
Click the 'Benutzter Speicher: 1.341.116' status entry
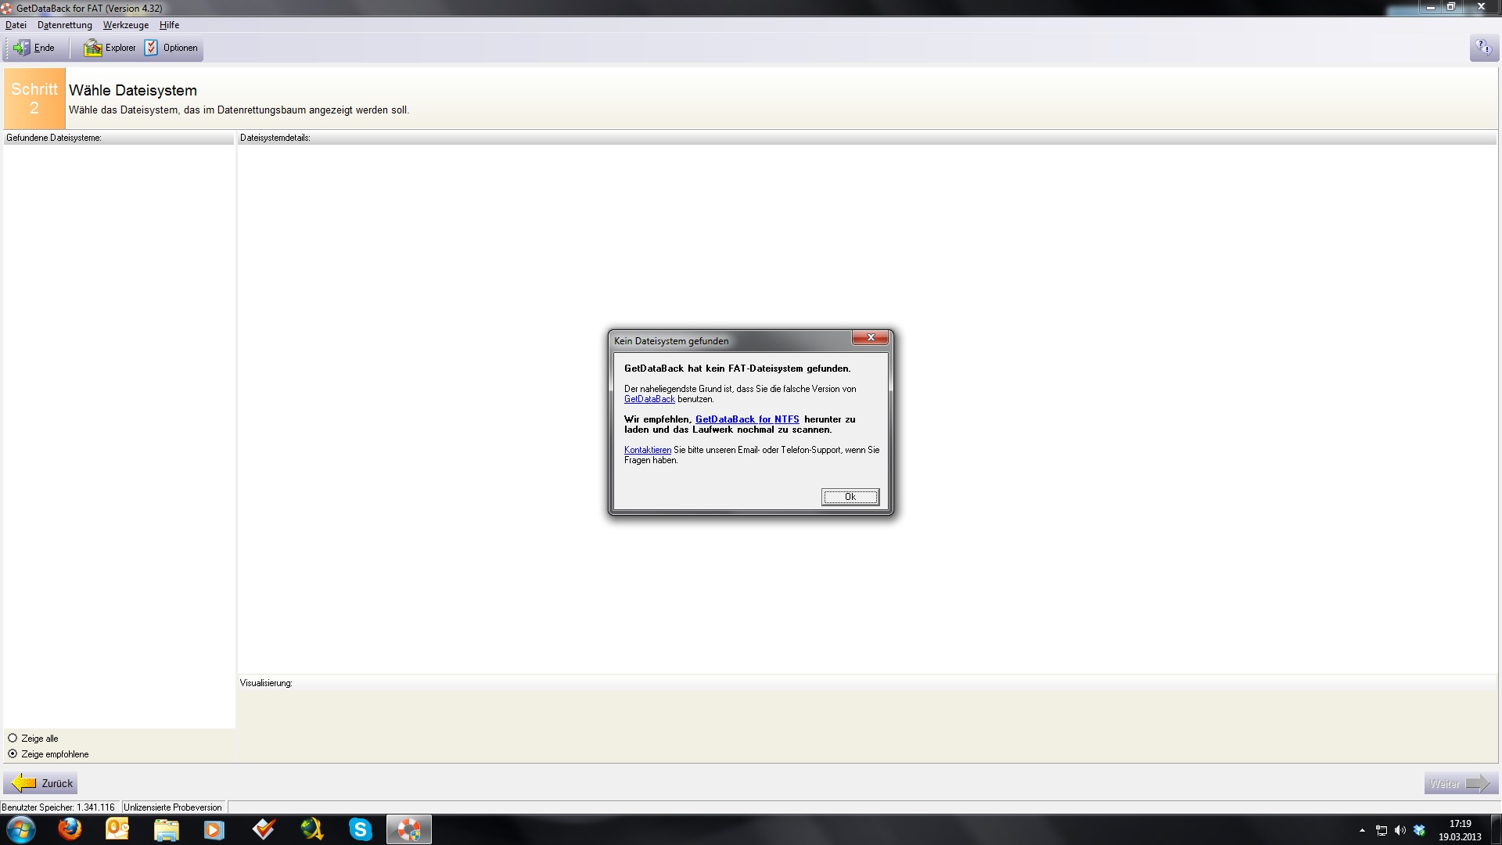point(59,807)
